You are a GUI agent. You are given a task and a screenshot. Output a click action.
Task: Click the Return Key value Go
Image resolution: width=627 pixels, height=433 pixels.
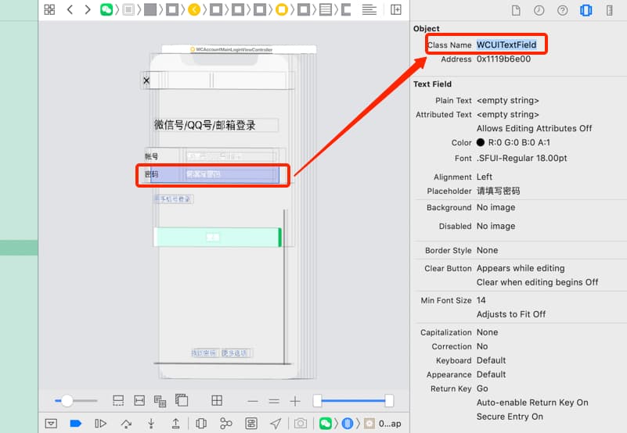click(x=482, y=388)
